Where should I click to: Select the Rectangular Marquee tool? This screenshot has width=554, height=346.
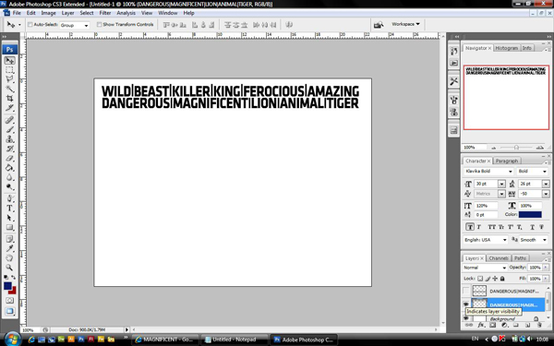[9, 70]
